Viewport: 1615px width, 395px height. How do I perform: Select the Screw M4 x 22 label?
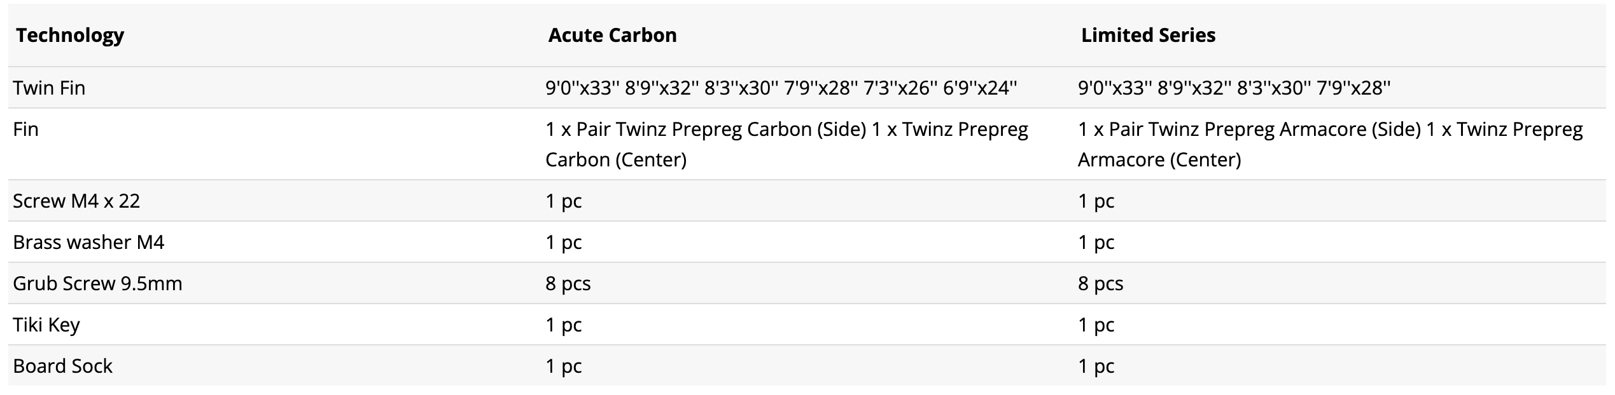[76, 201]
